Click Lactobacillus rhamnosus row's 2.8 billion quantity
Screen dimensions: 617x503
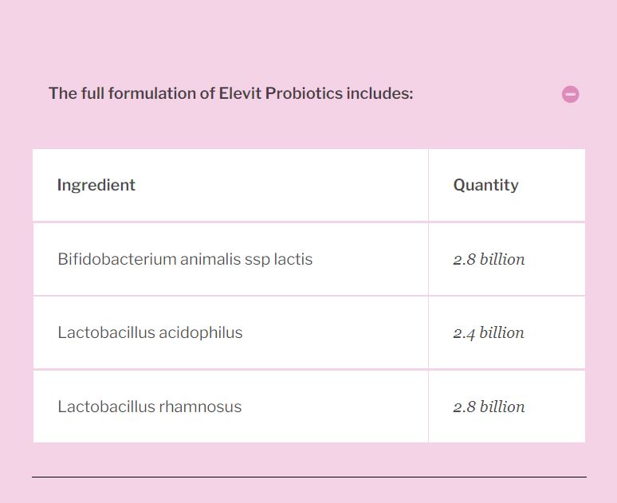coord(489,407)
